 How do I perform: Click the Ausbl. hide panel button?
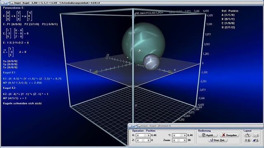(208, 135)
